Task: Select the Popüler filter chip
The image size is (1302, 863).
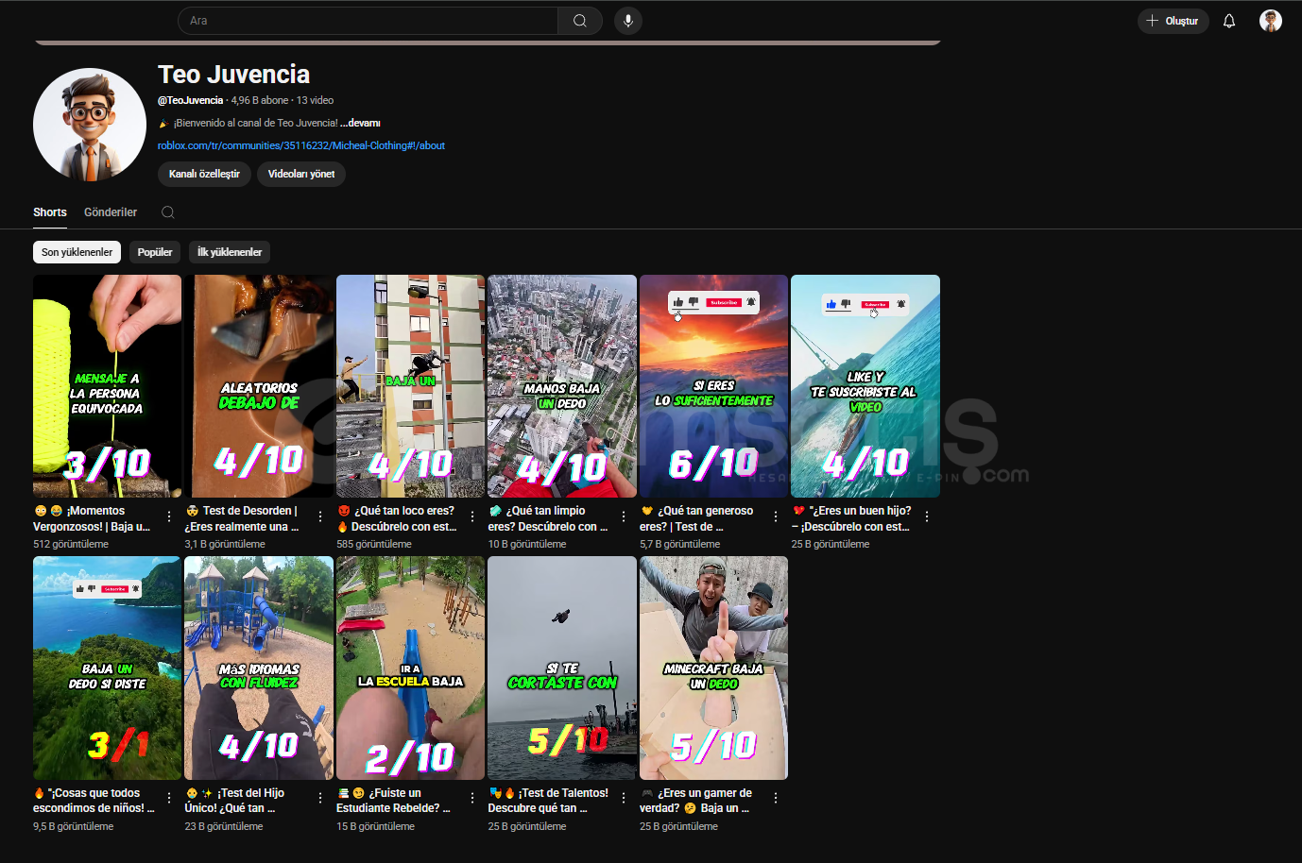Action: tap(155, 252)
